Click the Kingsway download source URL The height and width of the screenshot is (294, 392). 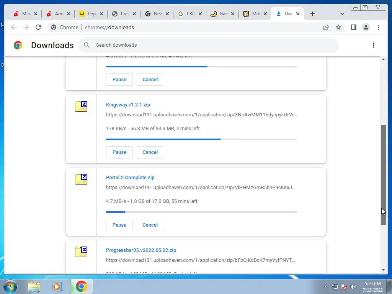tap(201, 115)
